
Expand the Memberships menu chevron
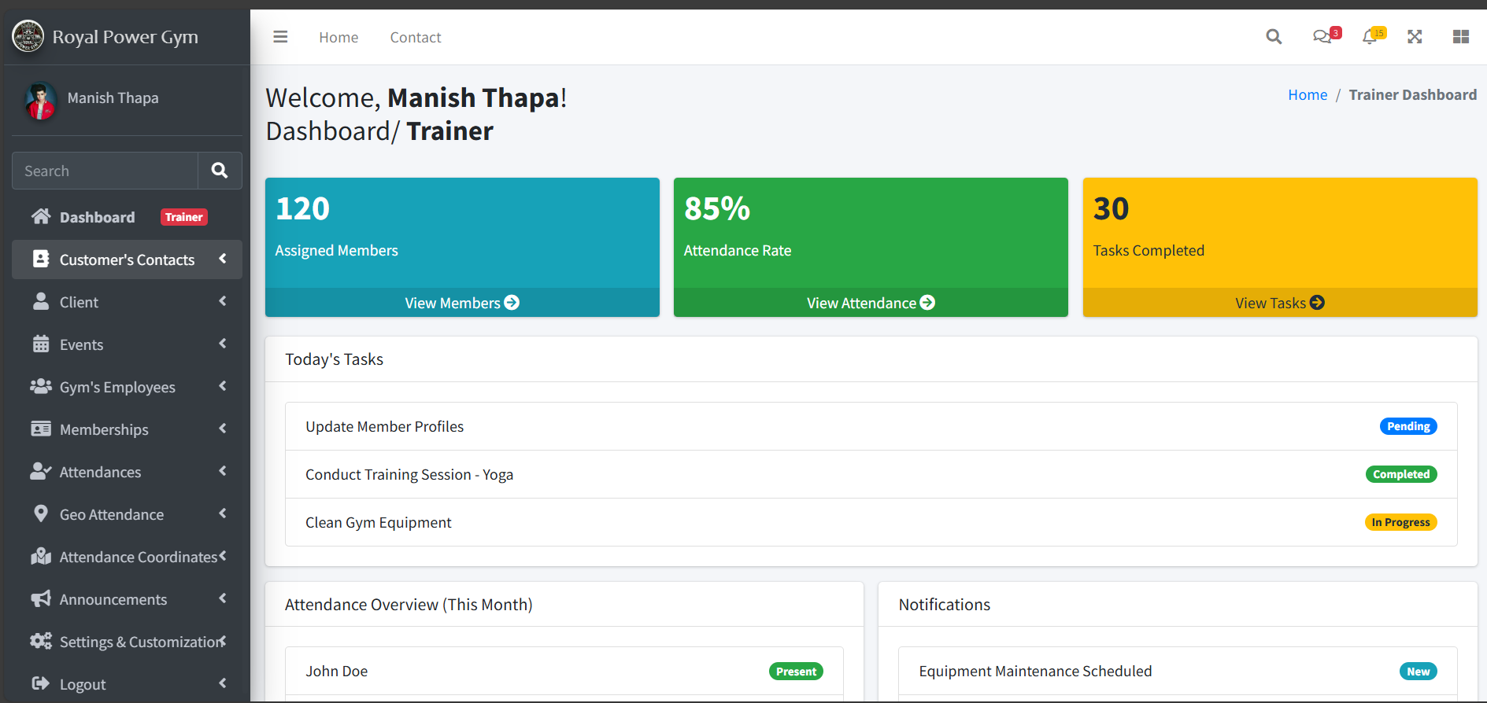(x=223, y=429)
